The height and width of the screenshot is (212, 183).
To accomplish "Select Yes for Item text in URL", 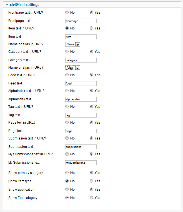I will tap(91, 28).
